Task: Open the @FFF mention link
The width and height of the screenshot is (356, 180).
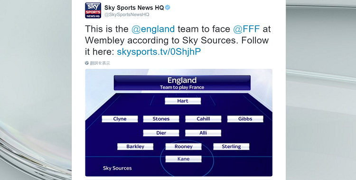Action: [x=246, y=29]
